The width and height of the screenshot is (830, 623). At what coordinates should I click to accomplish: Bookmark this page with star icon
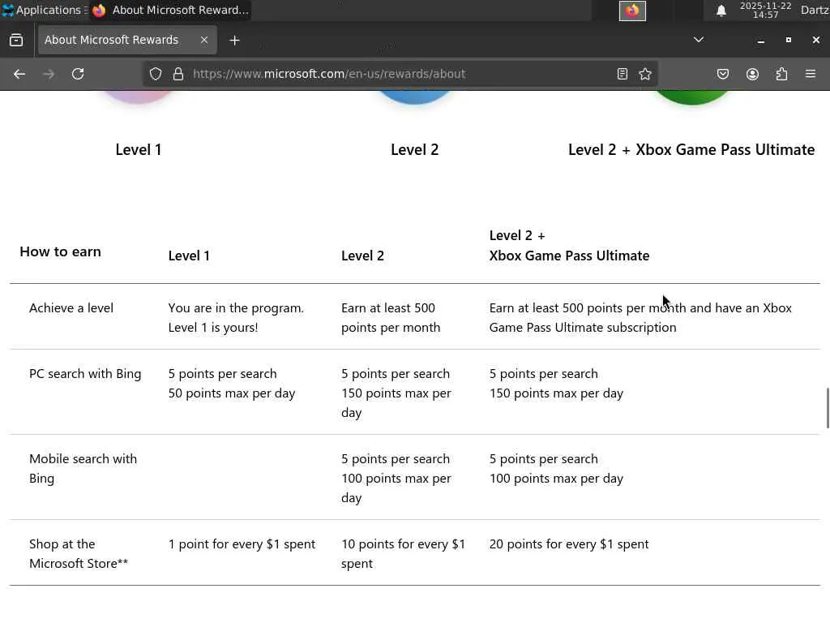point(645,74)
